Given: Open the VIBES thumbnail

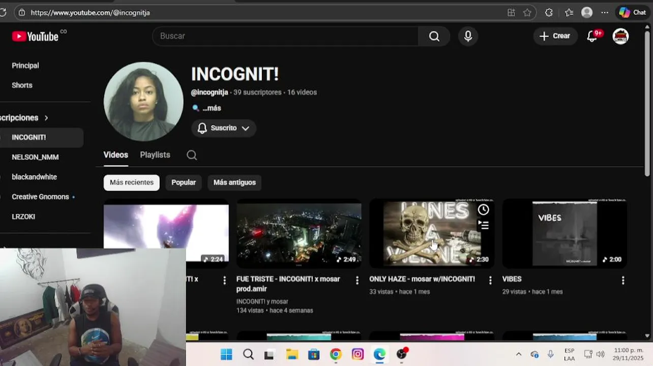Looking at the screenshot, I should point(565,233).
